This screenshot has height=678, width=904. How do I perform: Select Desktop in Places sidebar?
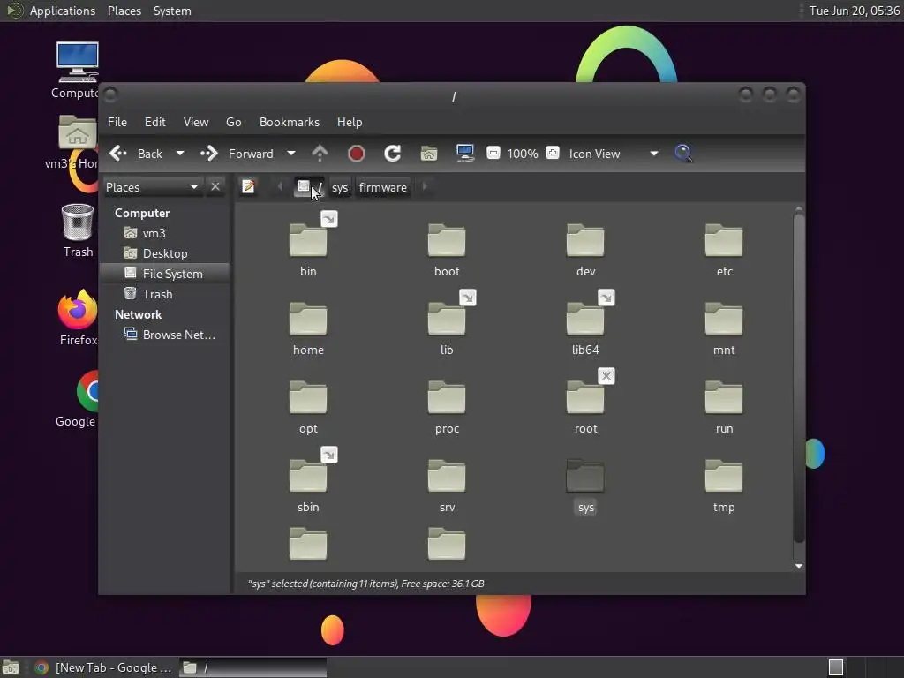click(x=165, y=253)
